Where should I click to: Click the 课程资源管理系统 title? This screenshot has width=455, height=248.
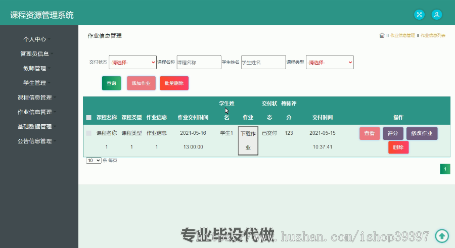coord(42,15)
